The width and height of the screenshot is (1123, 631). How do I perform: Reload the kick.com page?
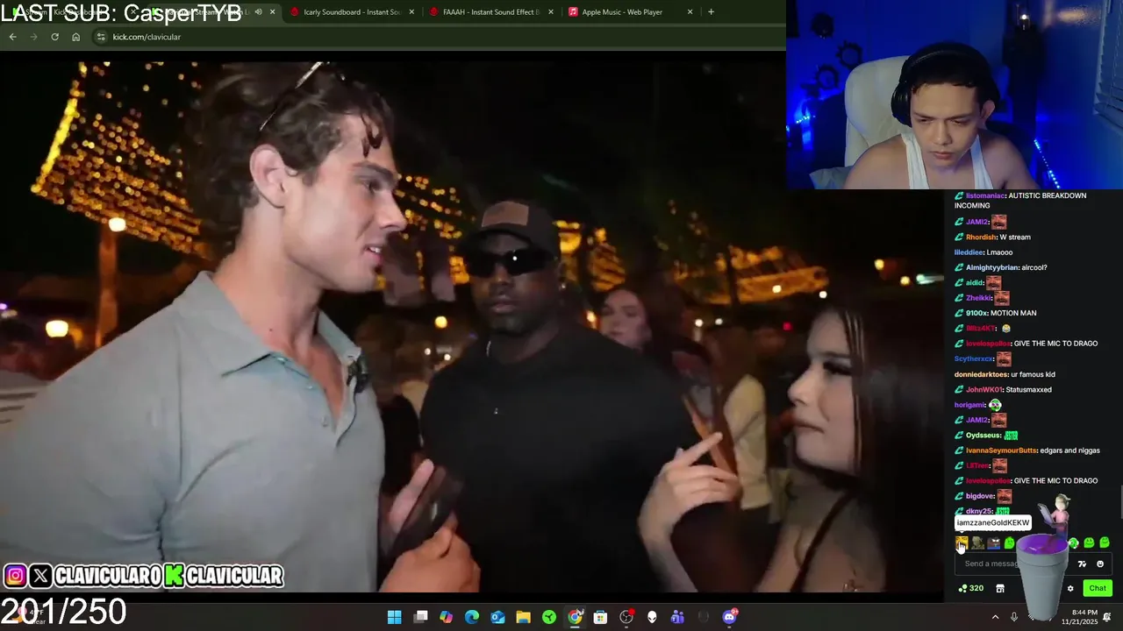(54, 37)
